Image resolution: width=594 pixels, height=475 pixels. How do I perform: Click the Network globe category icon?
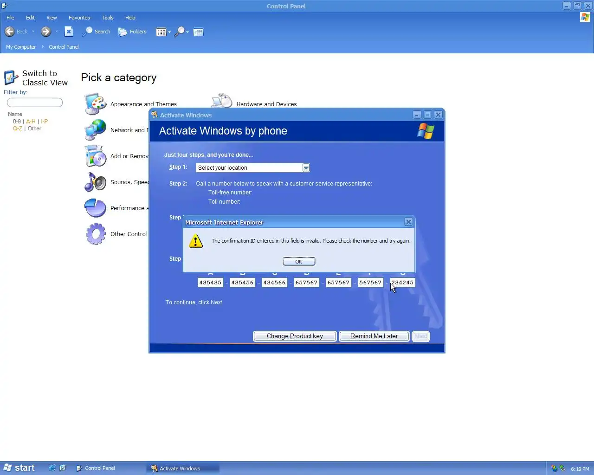[x=96, y=130]
